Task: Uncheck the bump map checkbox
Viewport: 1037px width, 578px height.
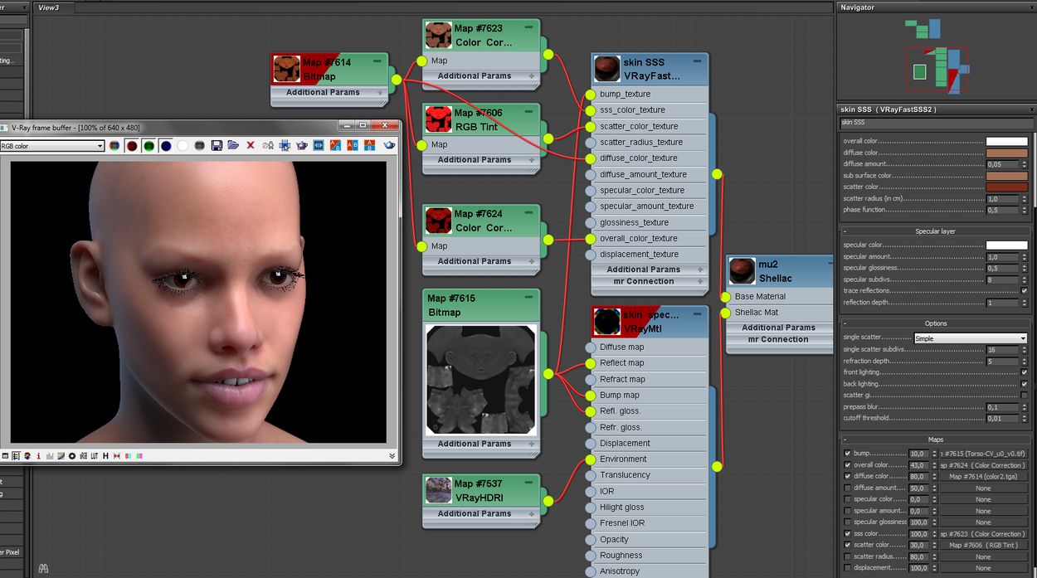Action: [x=847, y=454]
